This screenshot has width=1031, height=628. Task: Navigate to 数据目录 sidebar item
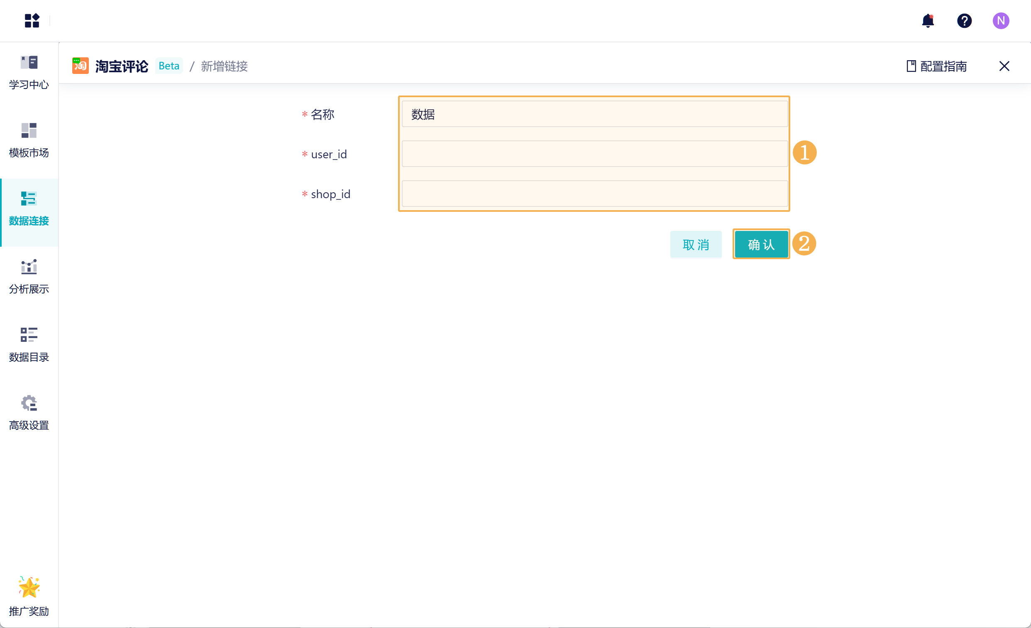tap(29, 345)
